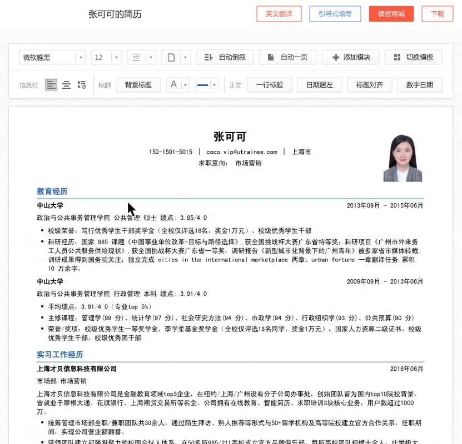The height and width of the screenshot is (444, 462).
Task: Toggle the 一行标题 title style
Action: click(x=270, y=84)
